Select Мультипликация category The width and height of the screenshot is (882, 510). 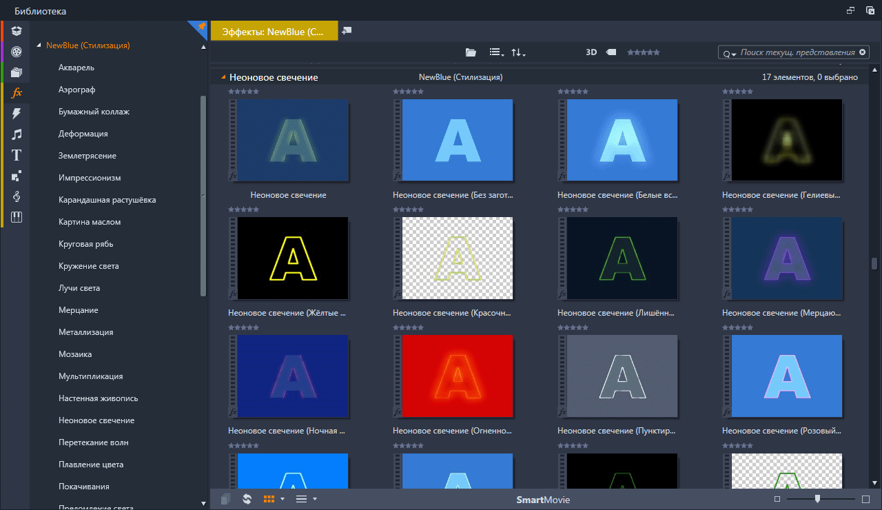click(91, 376)
